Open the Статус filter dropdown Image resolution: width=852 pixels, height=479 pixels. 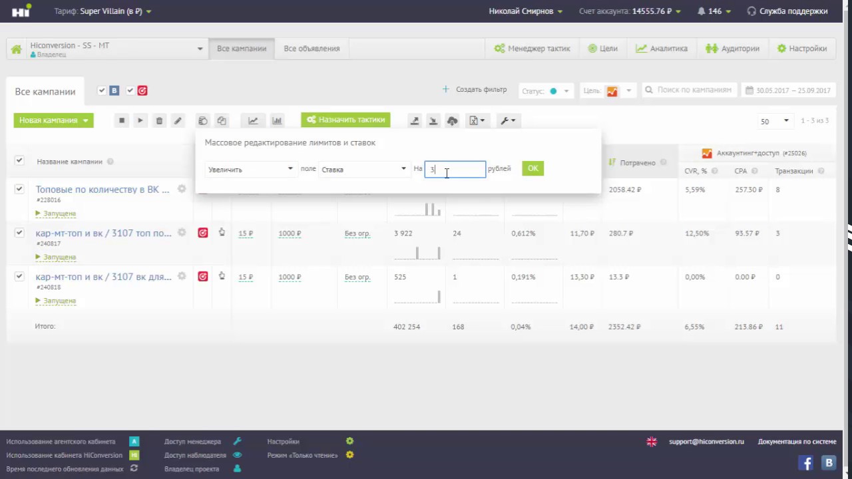[546, 90]
